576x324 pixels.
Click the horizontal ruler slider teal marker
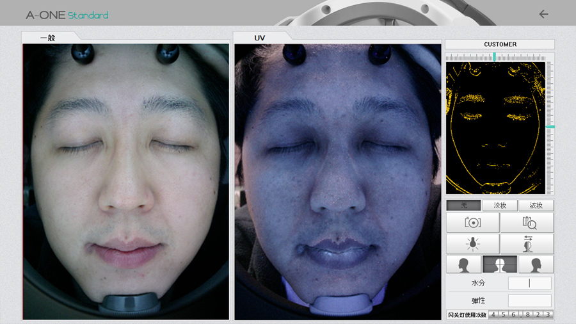pyautogui.click(x=494, y=57)
